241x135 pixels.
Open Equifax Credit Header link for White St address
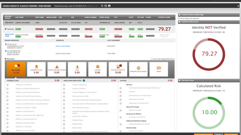pos(63,46)
